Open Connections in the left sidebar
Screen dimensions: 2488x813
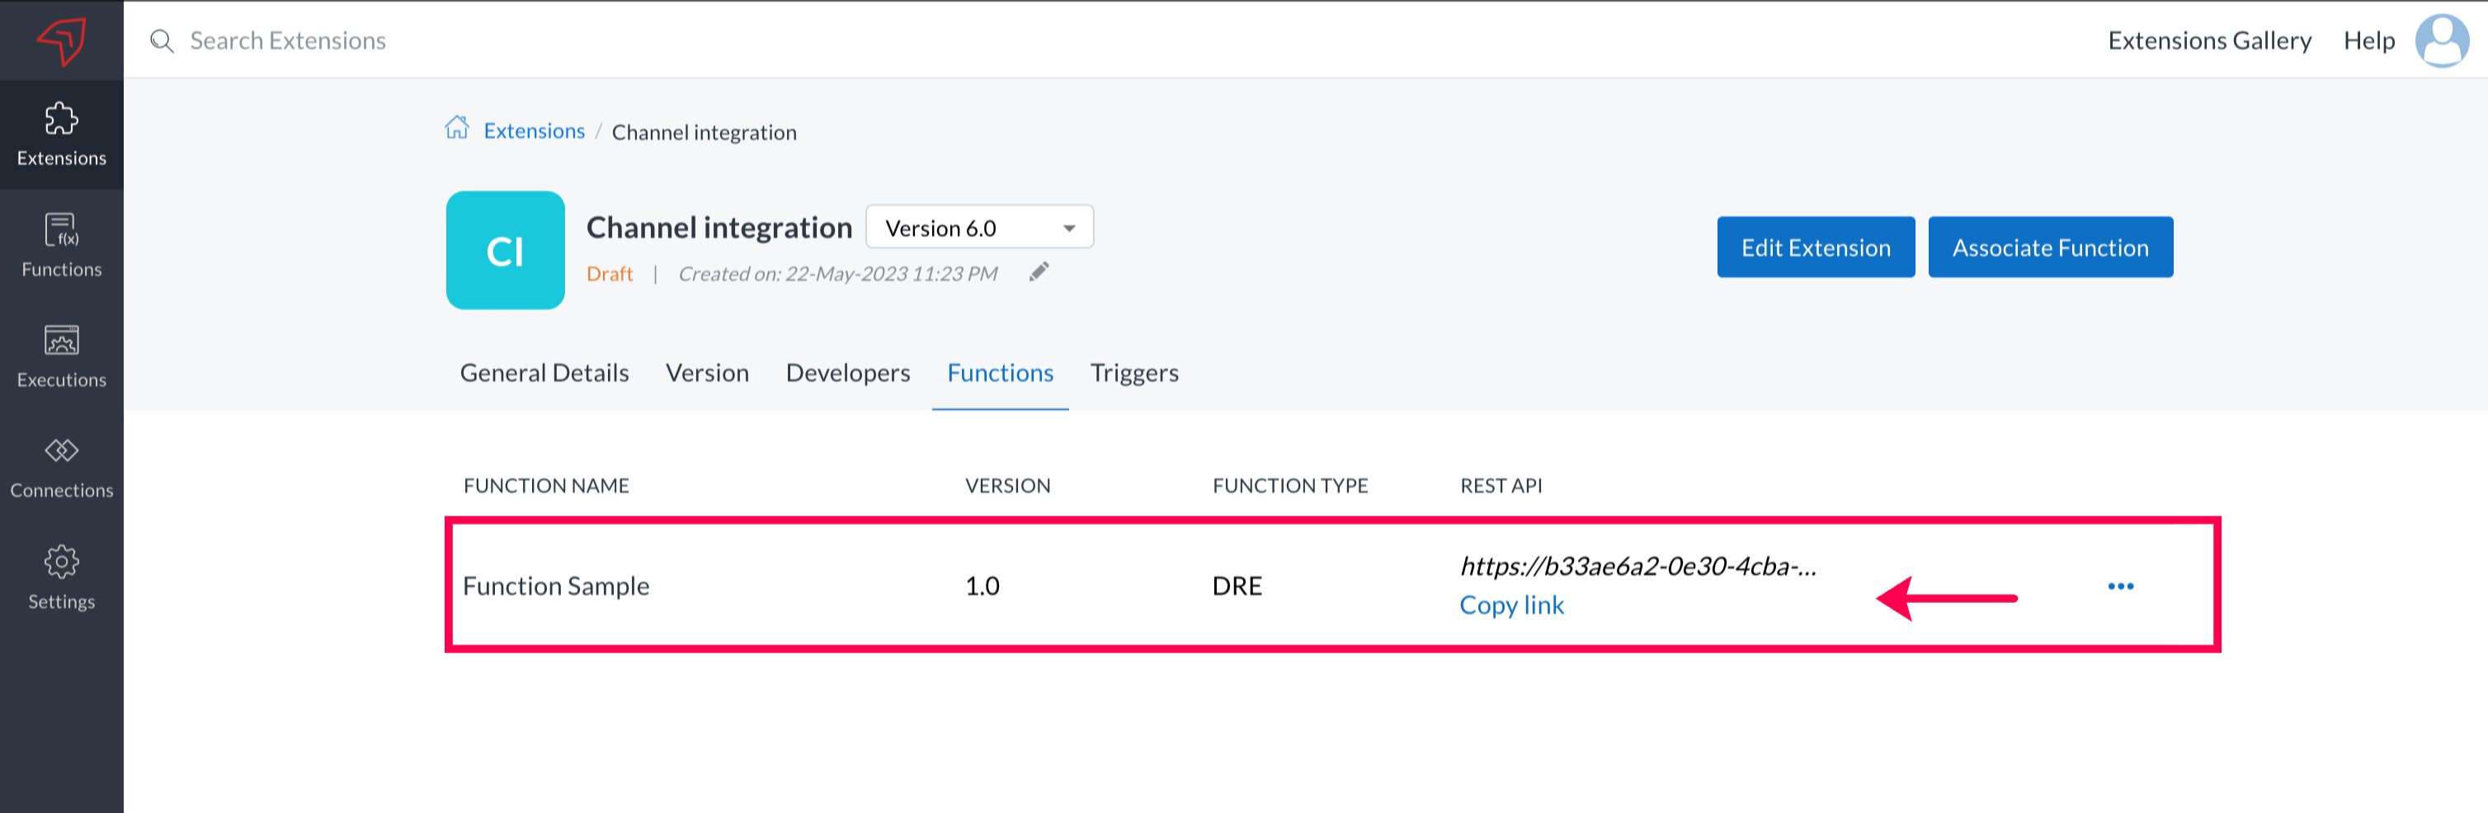[x=61, y=468]
